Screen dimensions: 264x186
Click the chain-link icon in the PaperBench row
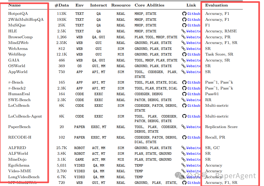[183, 127]
